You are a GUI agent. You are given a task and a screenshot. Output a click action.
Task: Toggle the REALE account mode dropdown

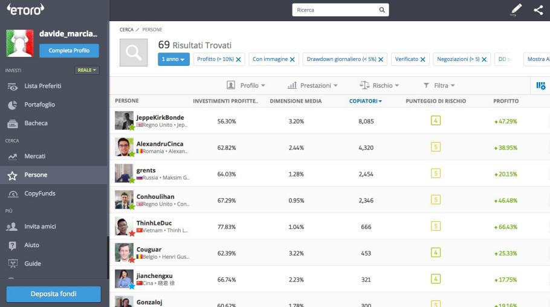[x=86, y=70]
